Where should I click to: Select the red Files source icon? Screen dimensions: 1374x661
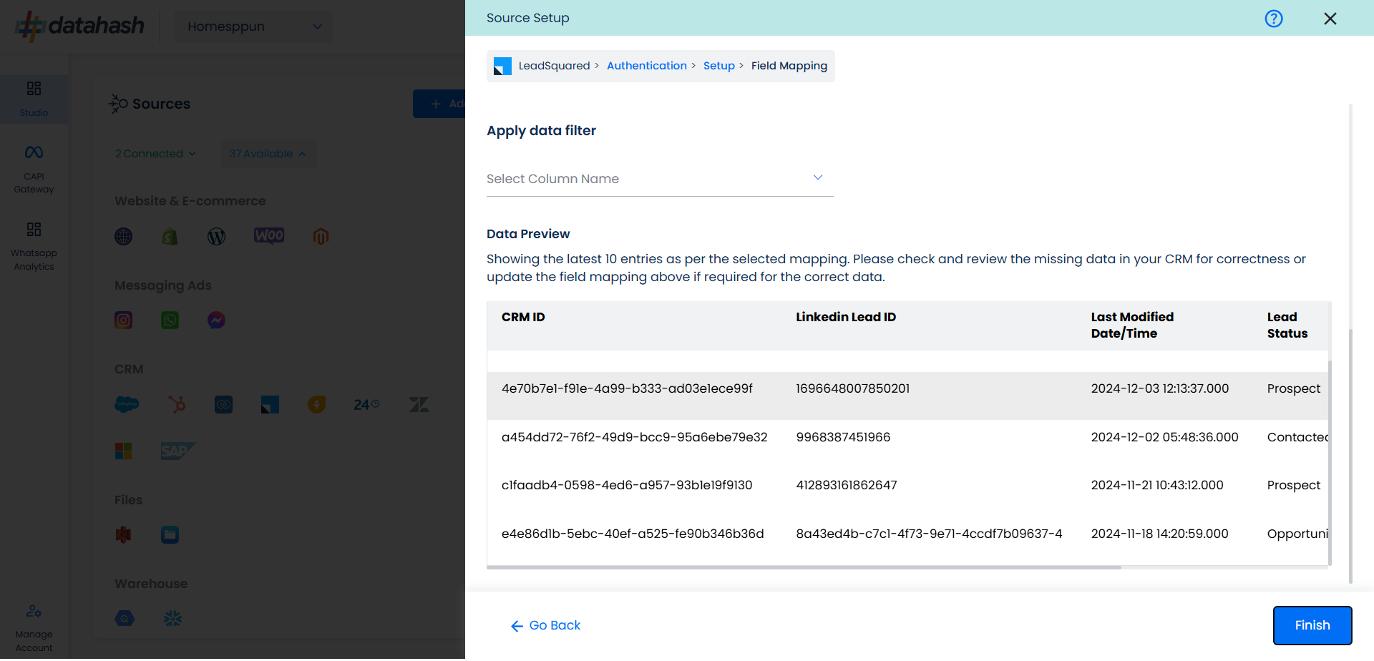click(123, 535)
